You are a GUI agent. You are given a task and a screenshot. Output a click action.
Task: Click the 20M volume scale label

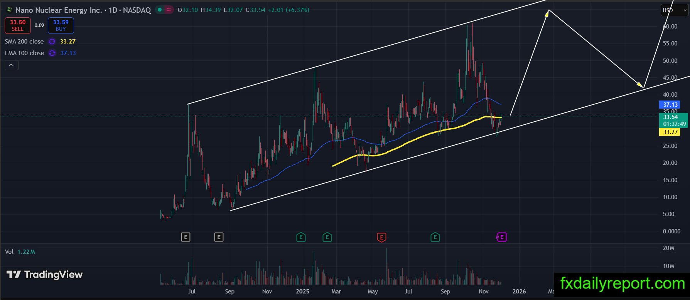668,248
